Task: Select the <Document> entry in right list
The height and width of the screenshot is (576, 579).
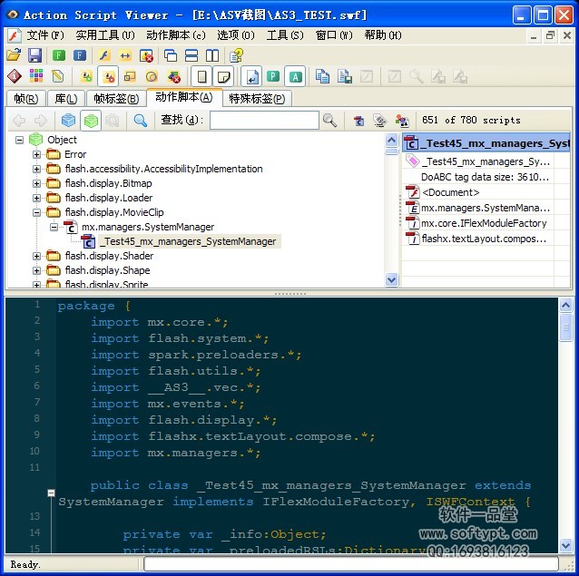Action: point(450,192)
